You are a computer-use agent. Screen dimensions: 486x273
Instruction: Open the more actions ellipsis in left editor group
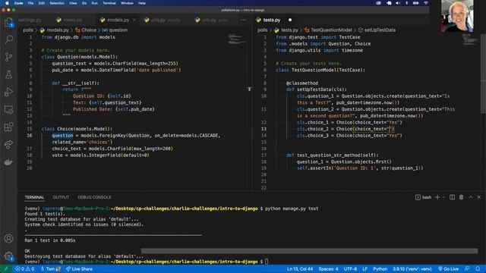(243, 20)
